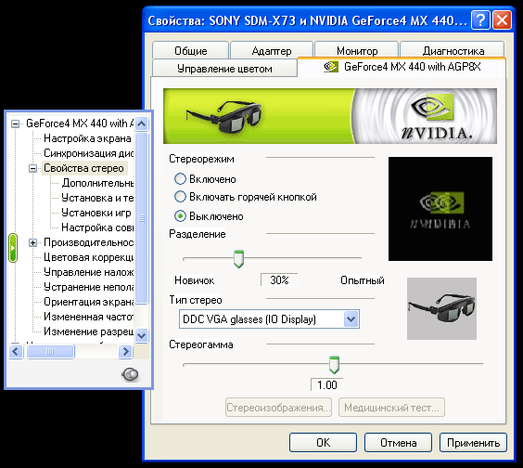Click the horizontal scrollbar thumb in tree panel
523x468 pixels.
50,351
